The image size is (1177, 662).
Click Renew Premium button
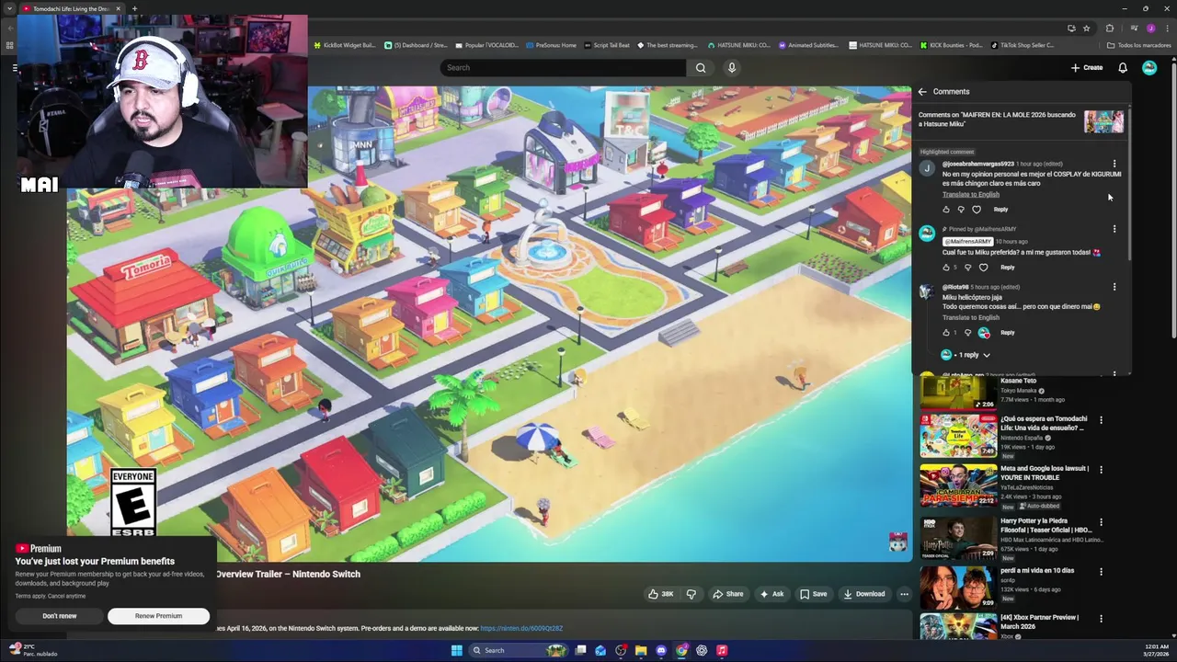click(x=158, y=616)
